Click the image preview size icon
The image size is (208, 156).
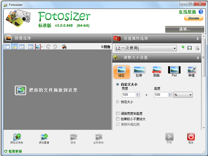coord(38,47)
